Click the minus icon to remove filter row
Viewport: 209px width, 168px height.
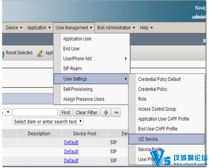point(116,112)
